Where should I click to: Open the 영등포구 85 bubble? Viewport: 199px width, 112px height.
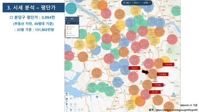click(x=115, y=38)
